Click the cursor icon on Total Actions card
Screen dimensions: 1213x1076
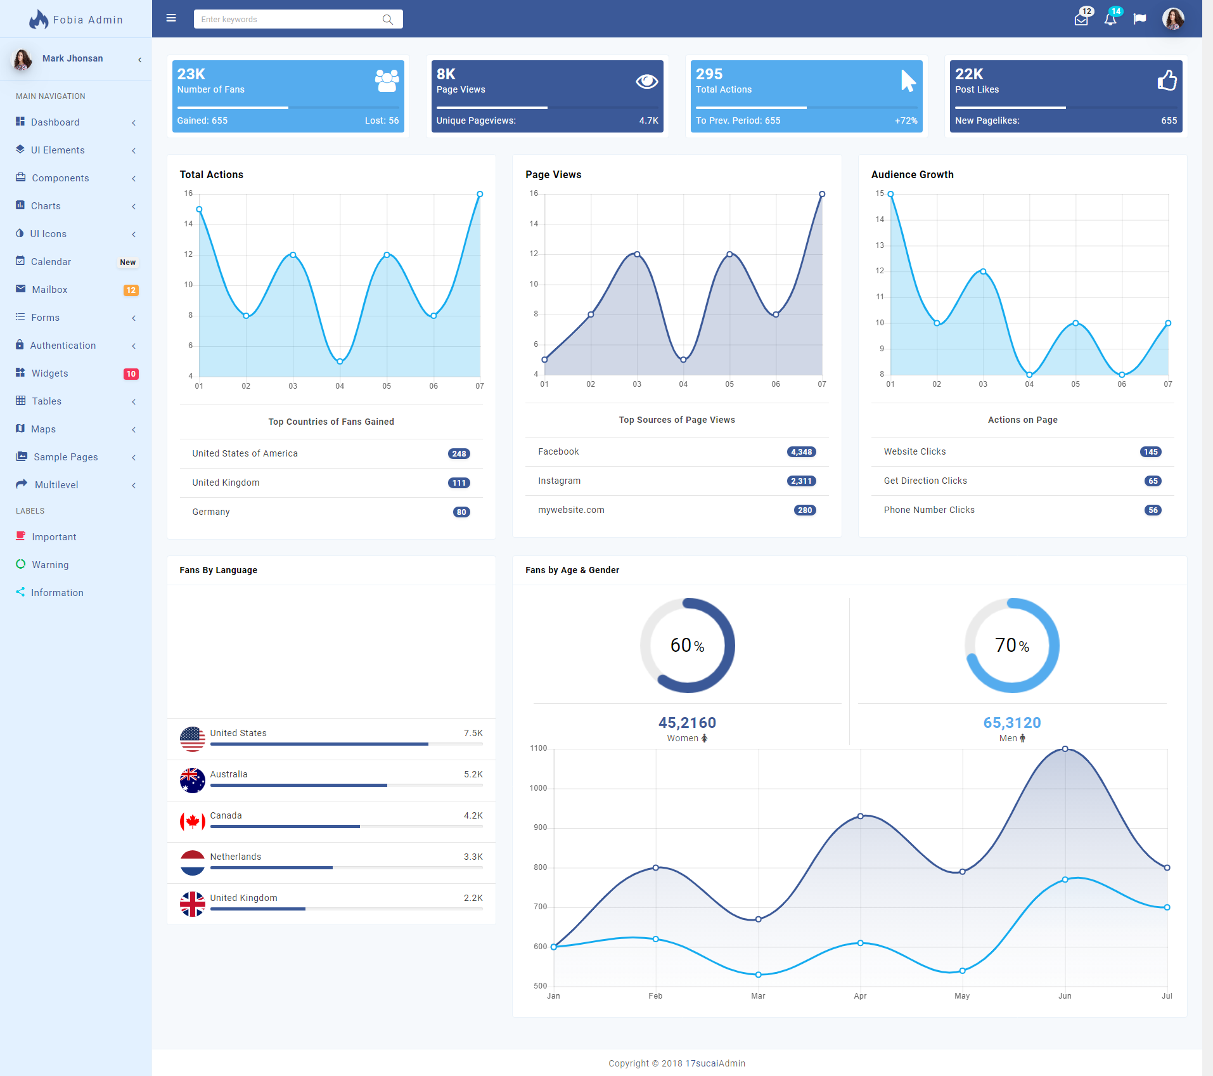tap(908, 81)
